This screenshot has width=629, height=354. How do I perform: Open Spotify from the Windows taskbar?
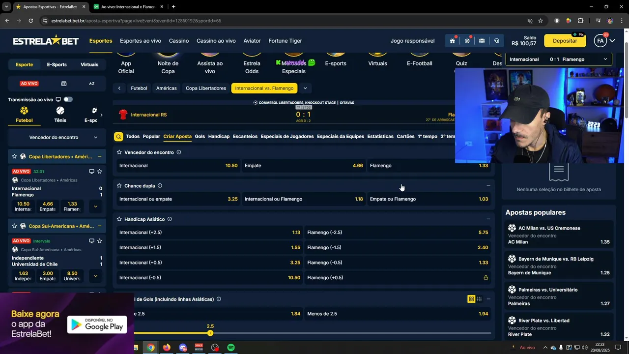[x=231, y=348]
